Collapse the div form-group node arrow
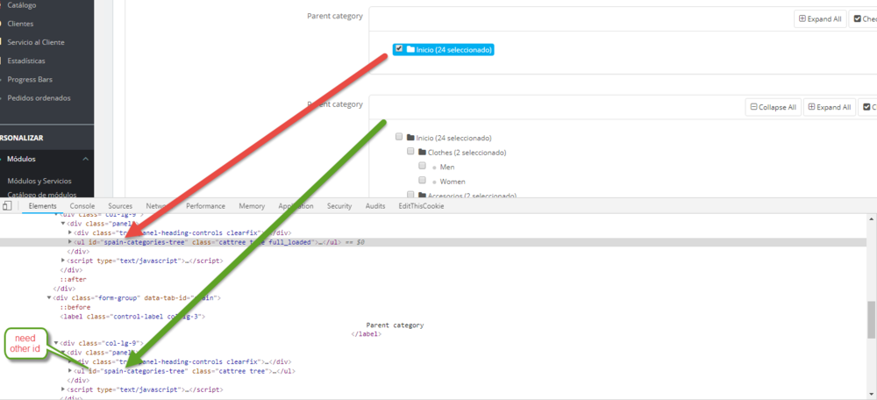The image size is (877, 400). 50,298
